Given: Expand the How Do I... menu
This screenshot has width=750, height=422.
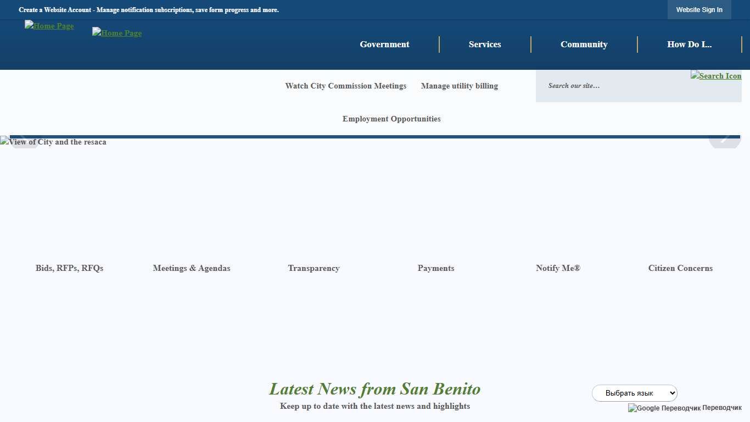Looking at the screenshot, I should [690, 45].
